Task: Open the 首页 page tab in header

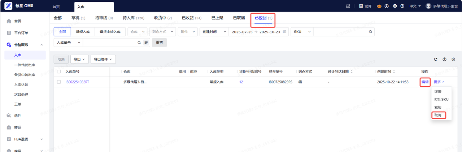Action: (x=56, y=7)
